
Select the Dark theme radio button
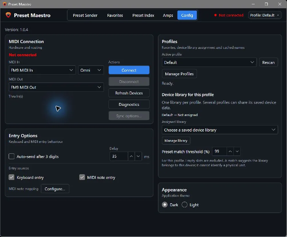(x=165, y=205)
